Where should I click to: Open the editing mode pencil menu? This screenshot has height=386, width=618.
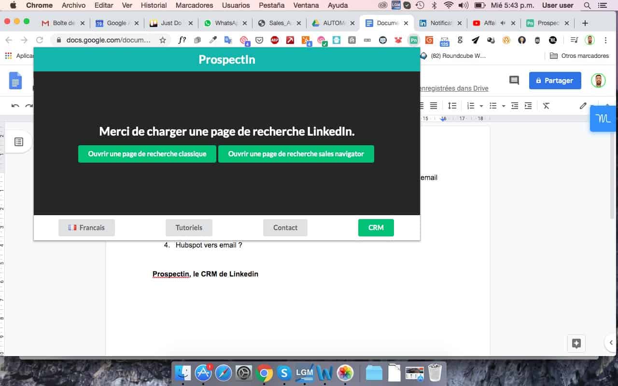583,106
